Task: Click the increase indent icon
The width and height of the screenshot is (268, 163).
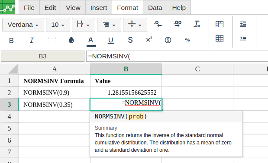Action: tap(243, 24)
